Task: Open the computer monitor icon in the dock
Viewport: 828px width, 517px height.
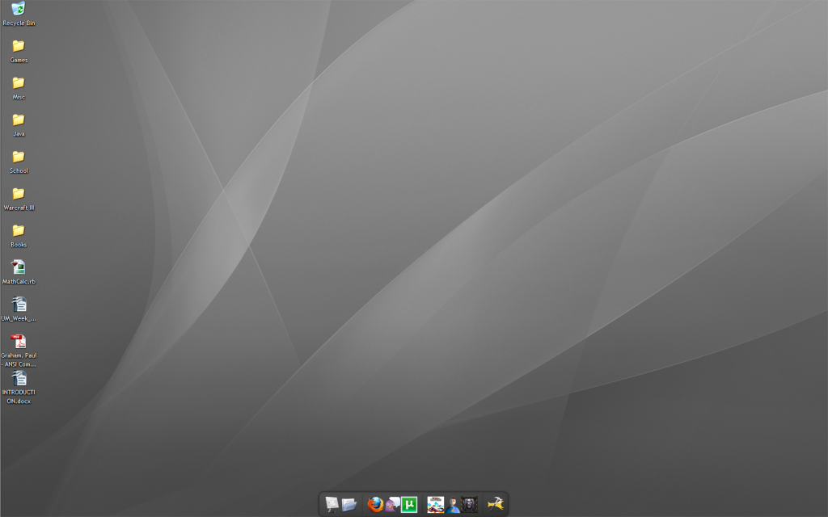Action: point(332,504)
